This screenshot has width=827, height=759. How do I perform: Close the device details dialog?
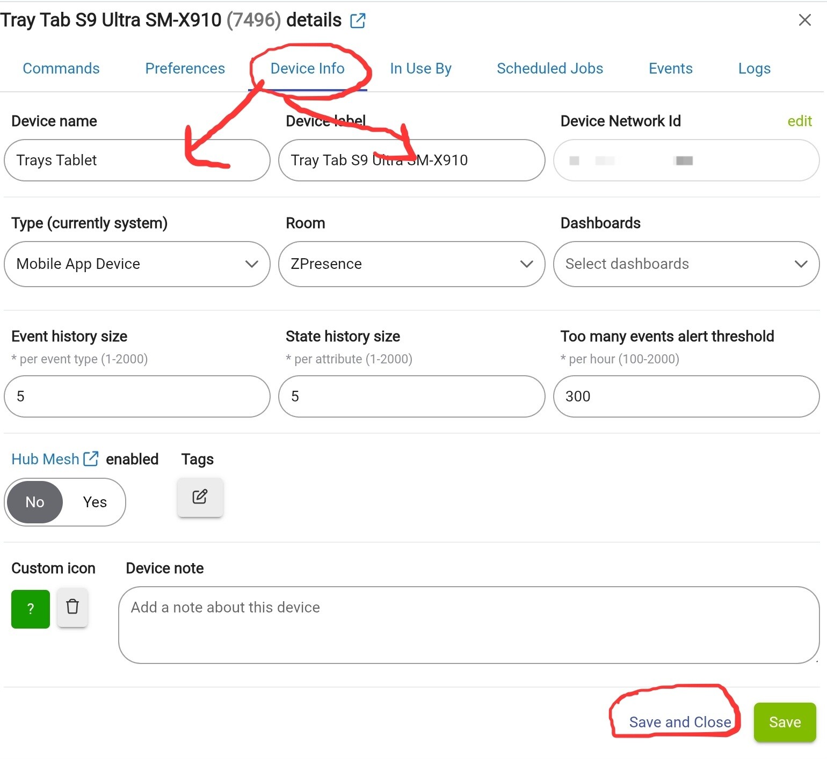[804, 20]
